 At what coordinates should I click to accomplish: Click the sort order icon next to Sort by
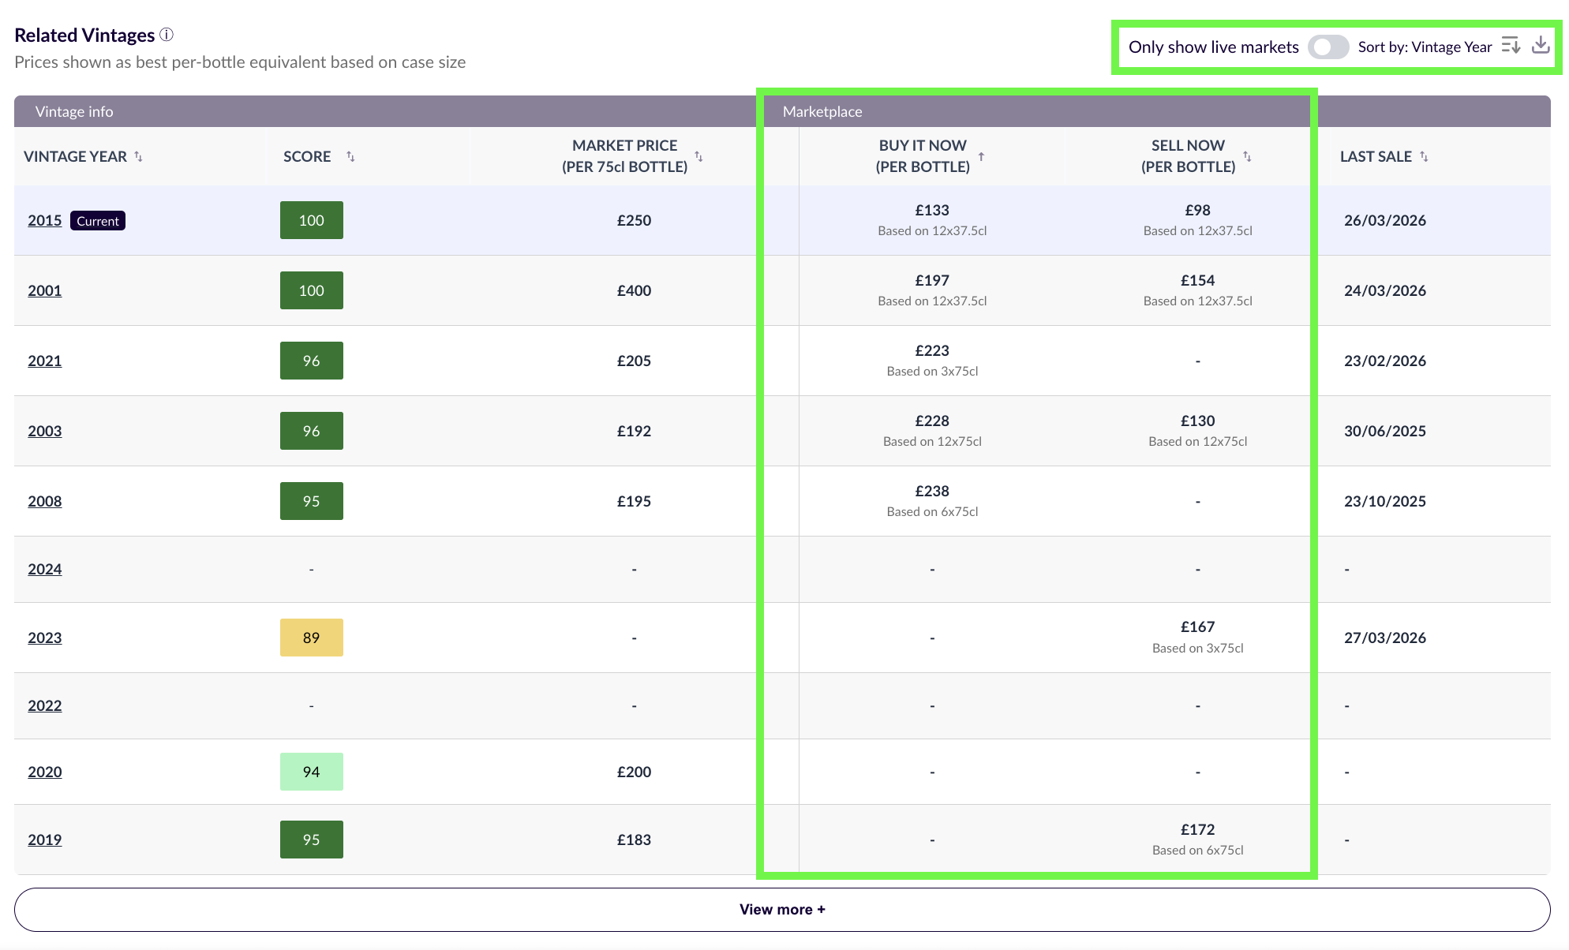pyautogui.click(x=1510, y=45)
